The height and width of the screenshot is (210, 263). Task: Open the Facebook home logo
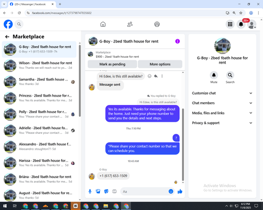click(8, 24)
